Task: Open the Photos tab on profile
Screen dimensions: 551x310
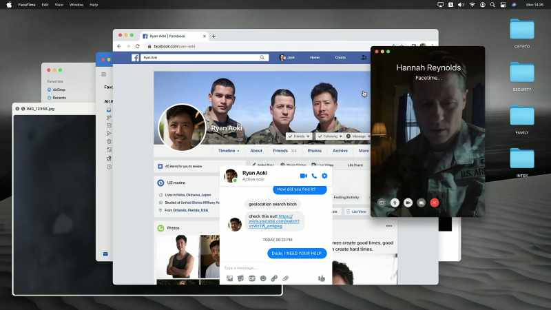Action: click(x=315, y=151)
